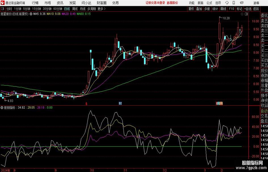Screen dimensions: 268x172
Task: Click the 标记 mark button
Action: [x=239, y=9]
